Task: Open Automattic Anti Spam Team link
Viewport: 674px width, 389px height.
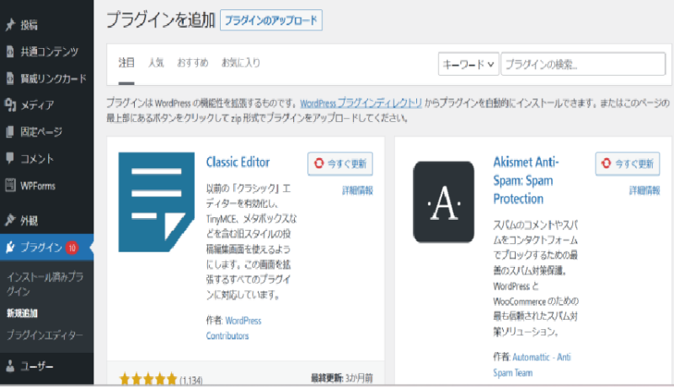Action: pyautogui.click(x=532, y=365)
